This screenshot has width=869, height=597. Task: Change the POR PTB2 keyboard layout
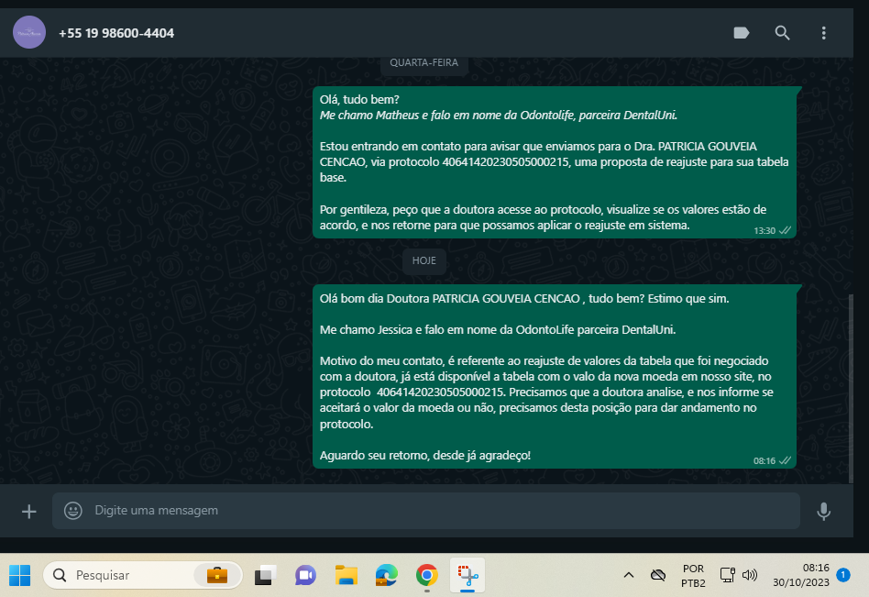coord(693,576)
